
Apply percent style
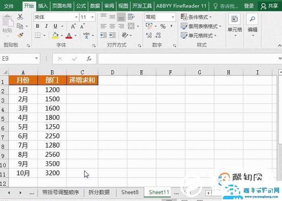pyautogui.click(x=163, y=27)
